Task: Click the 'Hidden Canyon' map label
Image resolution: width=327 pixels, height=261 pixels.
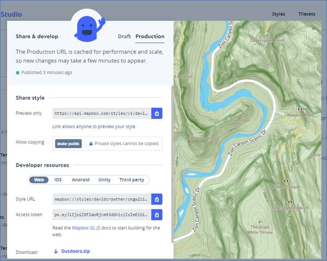Action: [x=286, y=187]
